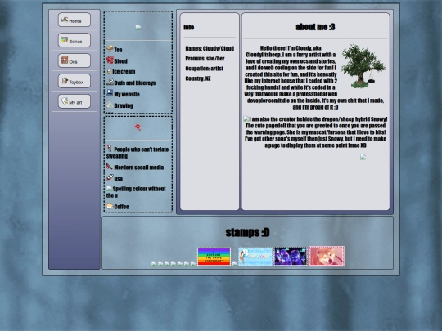Click the palette icon beside Drawing
The image size is (442, 331).
(110, 105)
